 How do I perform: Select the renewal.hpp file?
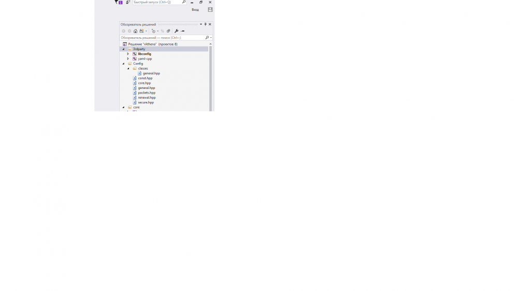pyautogui.click(x=147, y=98)
